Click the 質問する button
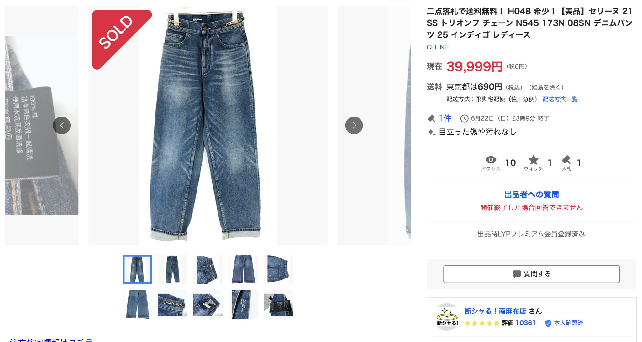The image size is (642, 342). point(531,274)
